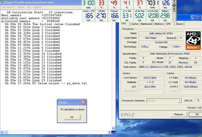Click the Multiplier value 'x 11.0'

click(x=150, y=82)
